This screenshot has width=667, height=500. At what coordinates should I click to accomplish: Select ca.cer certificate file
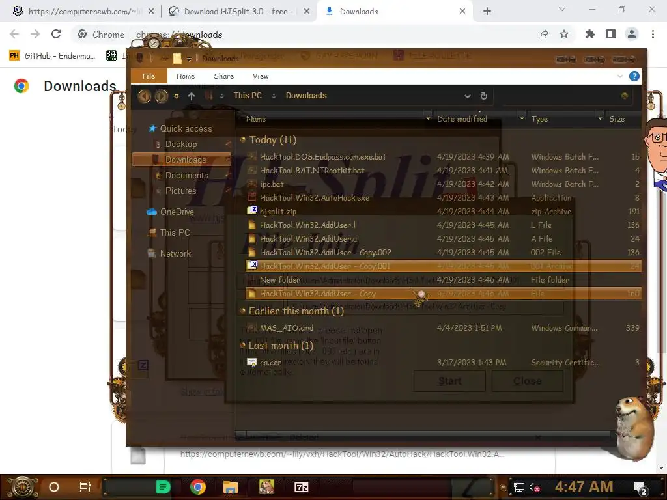click(270, 363)
